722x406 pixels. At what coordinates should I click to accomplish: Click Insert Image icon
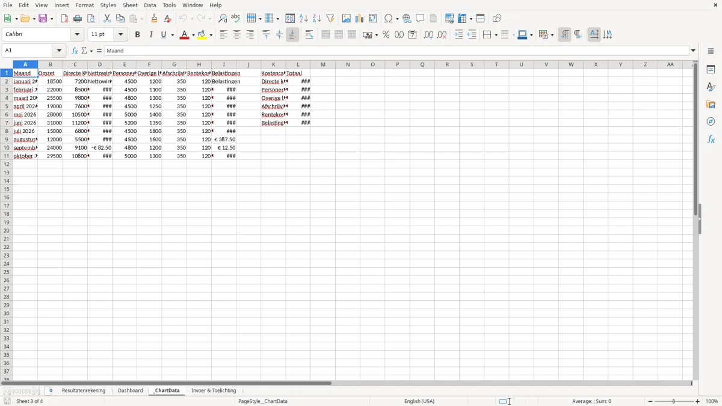347,19
